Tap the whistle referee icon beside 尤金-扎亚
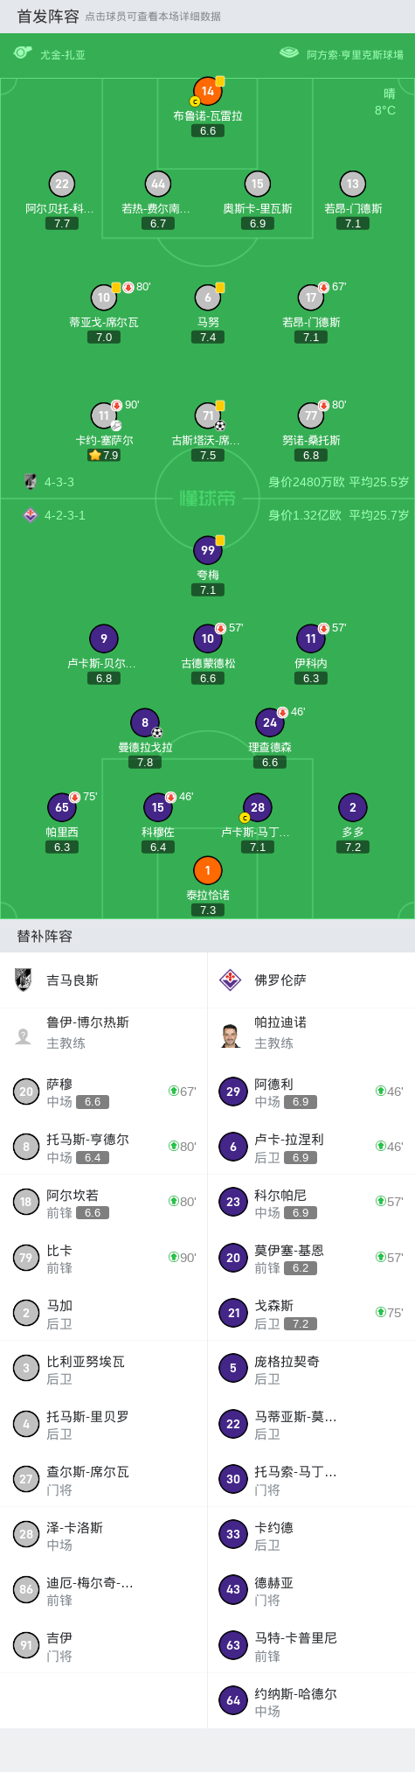 pos(23,53)
